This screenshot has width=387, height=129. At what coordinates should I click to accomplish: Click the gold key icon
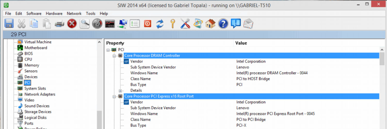pos(173,24)
